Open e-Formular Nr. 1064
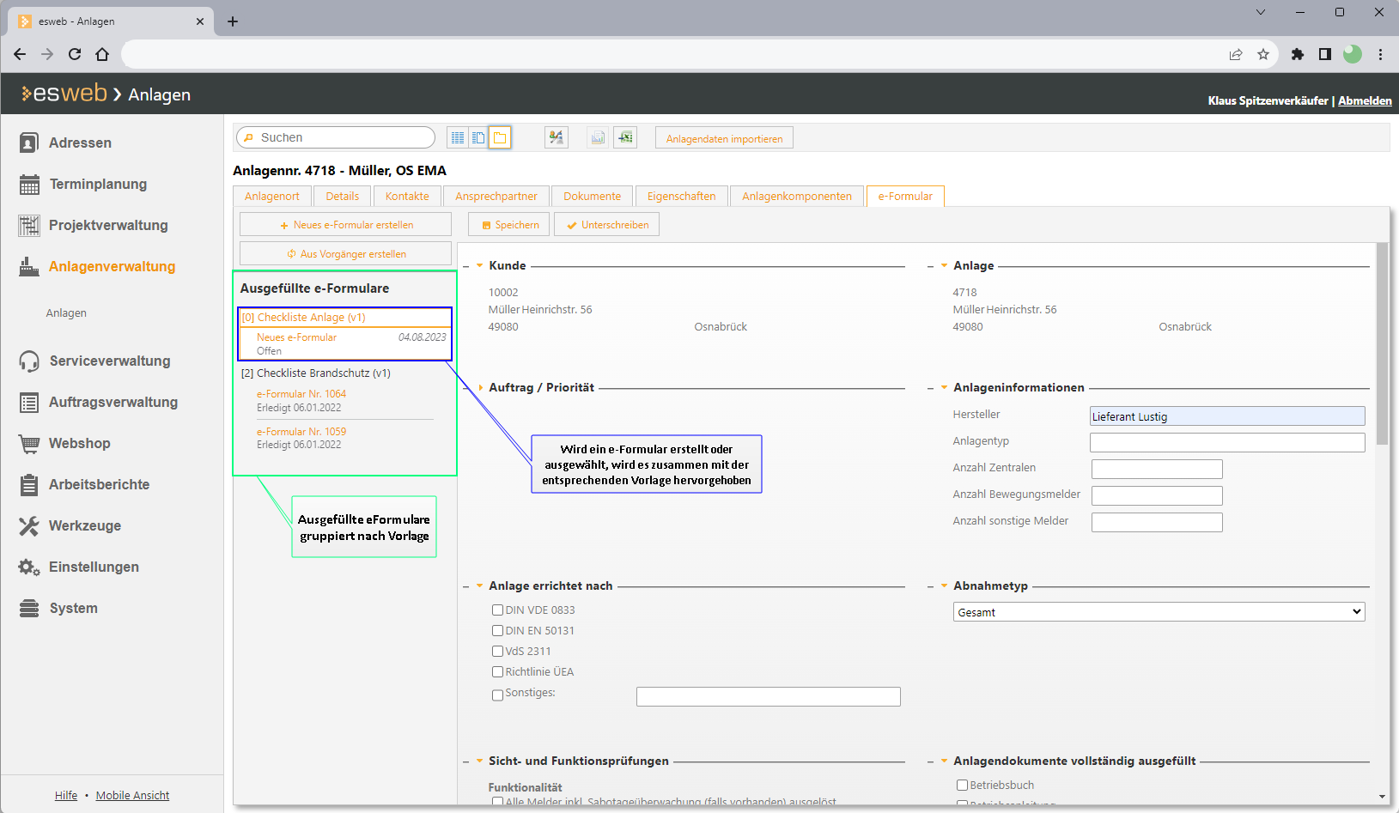1399x813 pixels. click(x=301, y=394)
